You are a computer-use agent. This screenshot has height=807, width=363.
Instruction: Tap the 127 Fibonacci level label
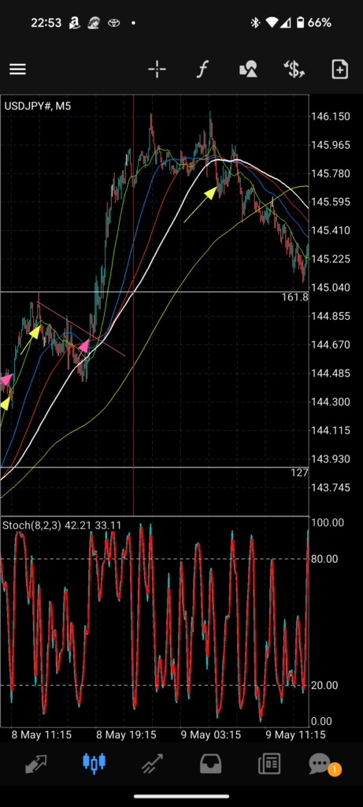[x=299, y=473]
